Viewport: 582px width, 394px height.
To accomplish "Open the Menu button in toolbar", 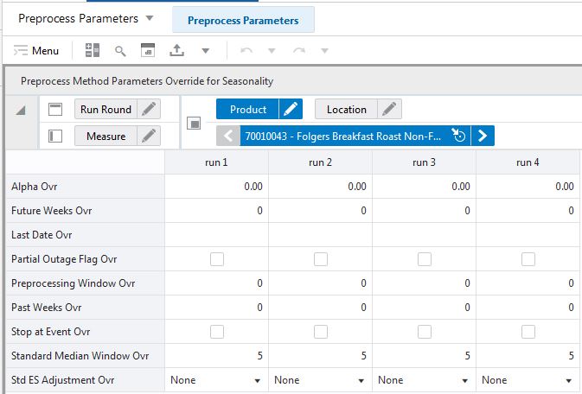I will pyautogui.click(x=36, y=50).
